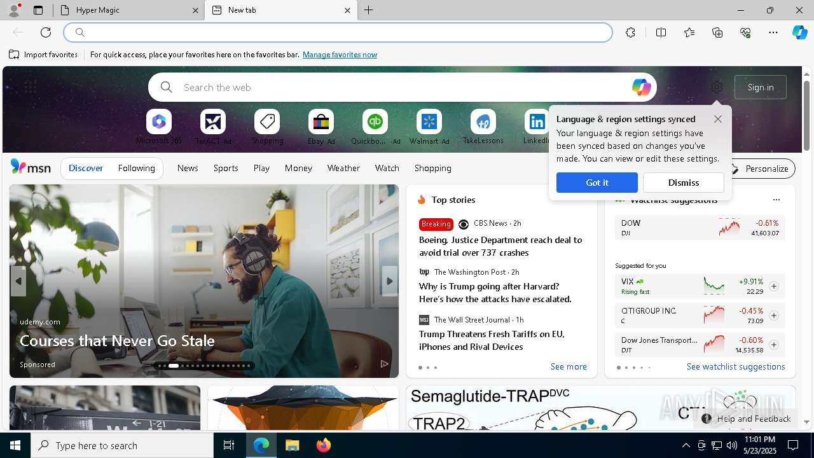Open the Shopping menu item
This screenshot has height=458, width=814.
432,168
